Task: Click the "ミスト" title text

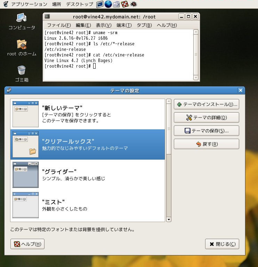Action: (x=53, y=202)
